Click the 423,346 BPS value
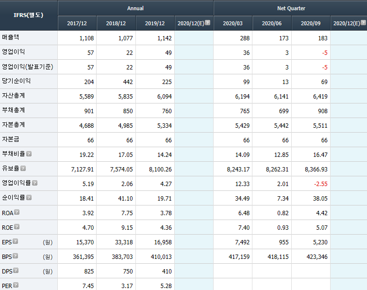367x290 pixels. [317, 257]
